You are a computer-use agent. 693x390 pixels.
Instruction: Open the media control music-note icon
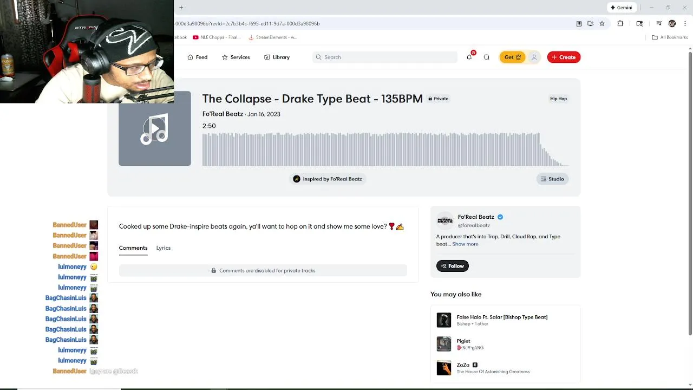(x=659, y=24)
